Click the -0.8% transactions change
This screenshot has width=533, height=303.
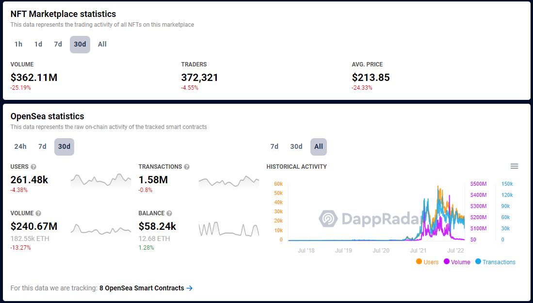point(145,190)
